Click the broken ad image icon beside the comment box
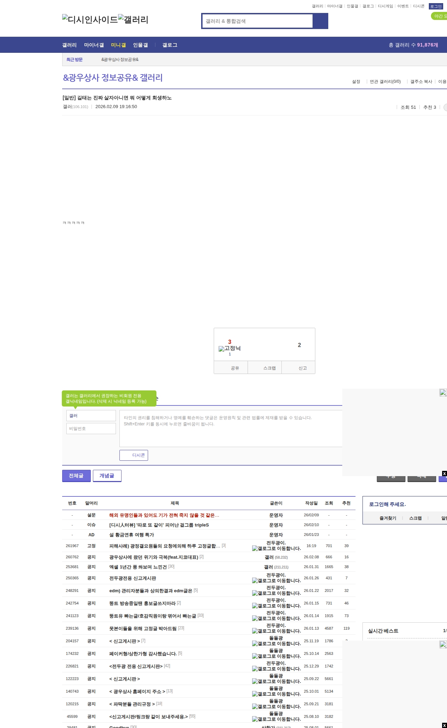Image resolution: width=447 pixels, height=728 pixels. 443,393
